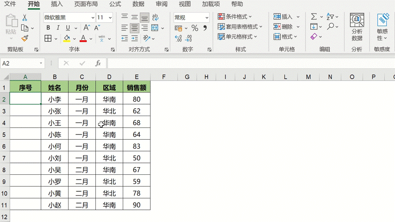Click the AutoSum sigma icon
Screen dimensions: 395x222
[x=314, y=17]
